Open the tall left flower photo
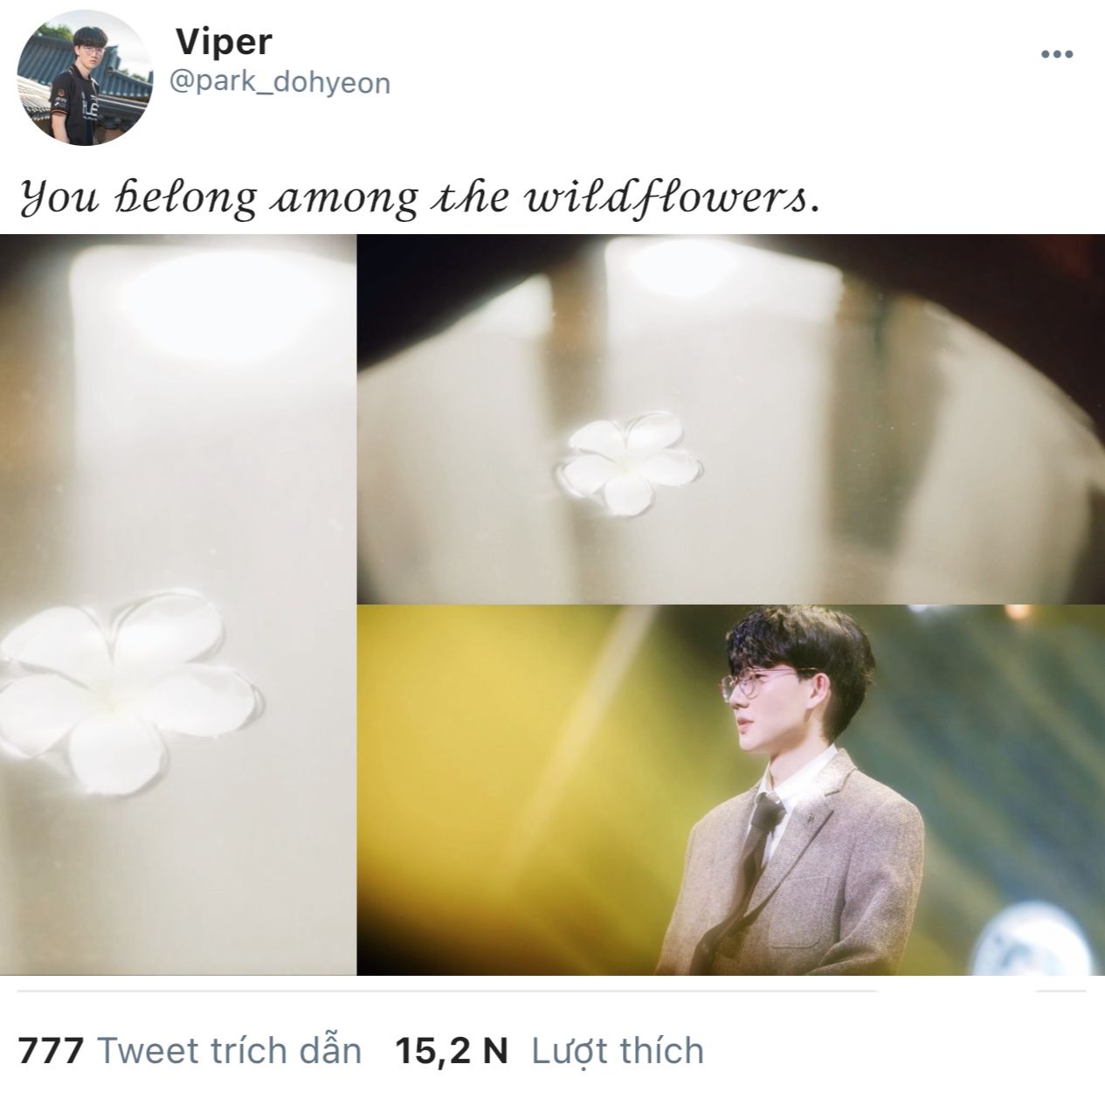The height and width of the screenshot is (1099, 1105). 177,605
